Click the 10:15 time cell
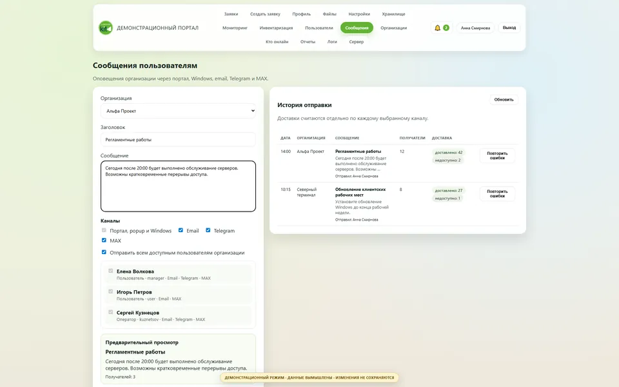 coord(286,190)
